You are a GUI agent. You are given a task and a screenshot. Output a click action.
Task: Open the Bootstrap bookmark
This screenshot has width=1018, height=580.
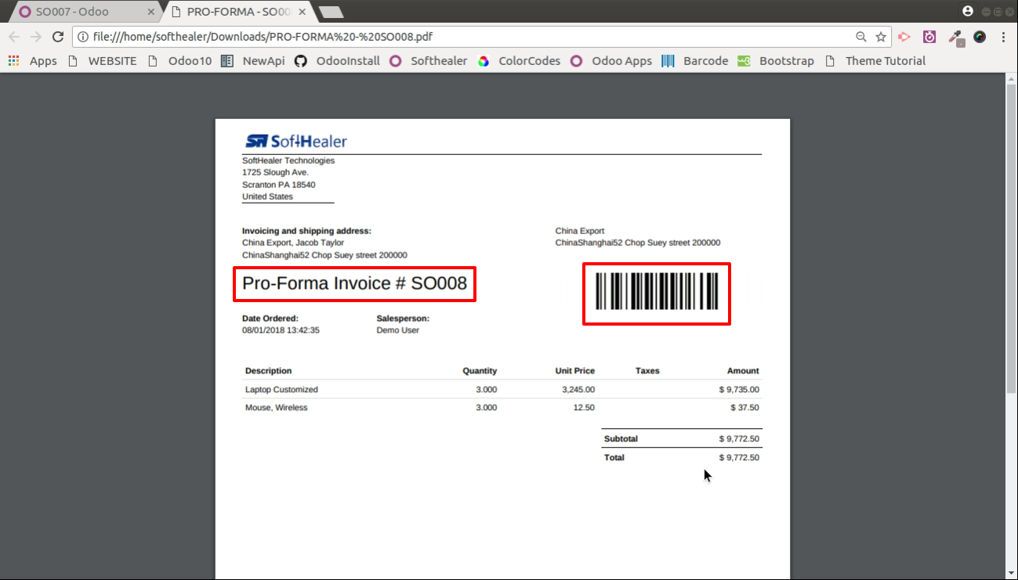pos(776,61)
